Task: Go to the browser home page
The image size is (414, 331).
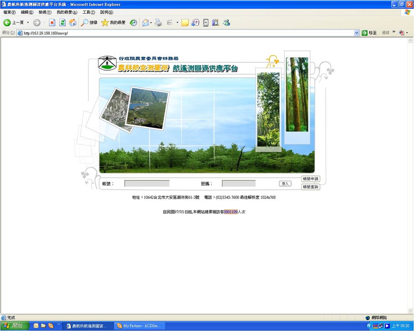Action: (x=73, y=23)
